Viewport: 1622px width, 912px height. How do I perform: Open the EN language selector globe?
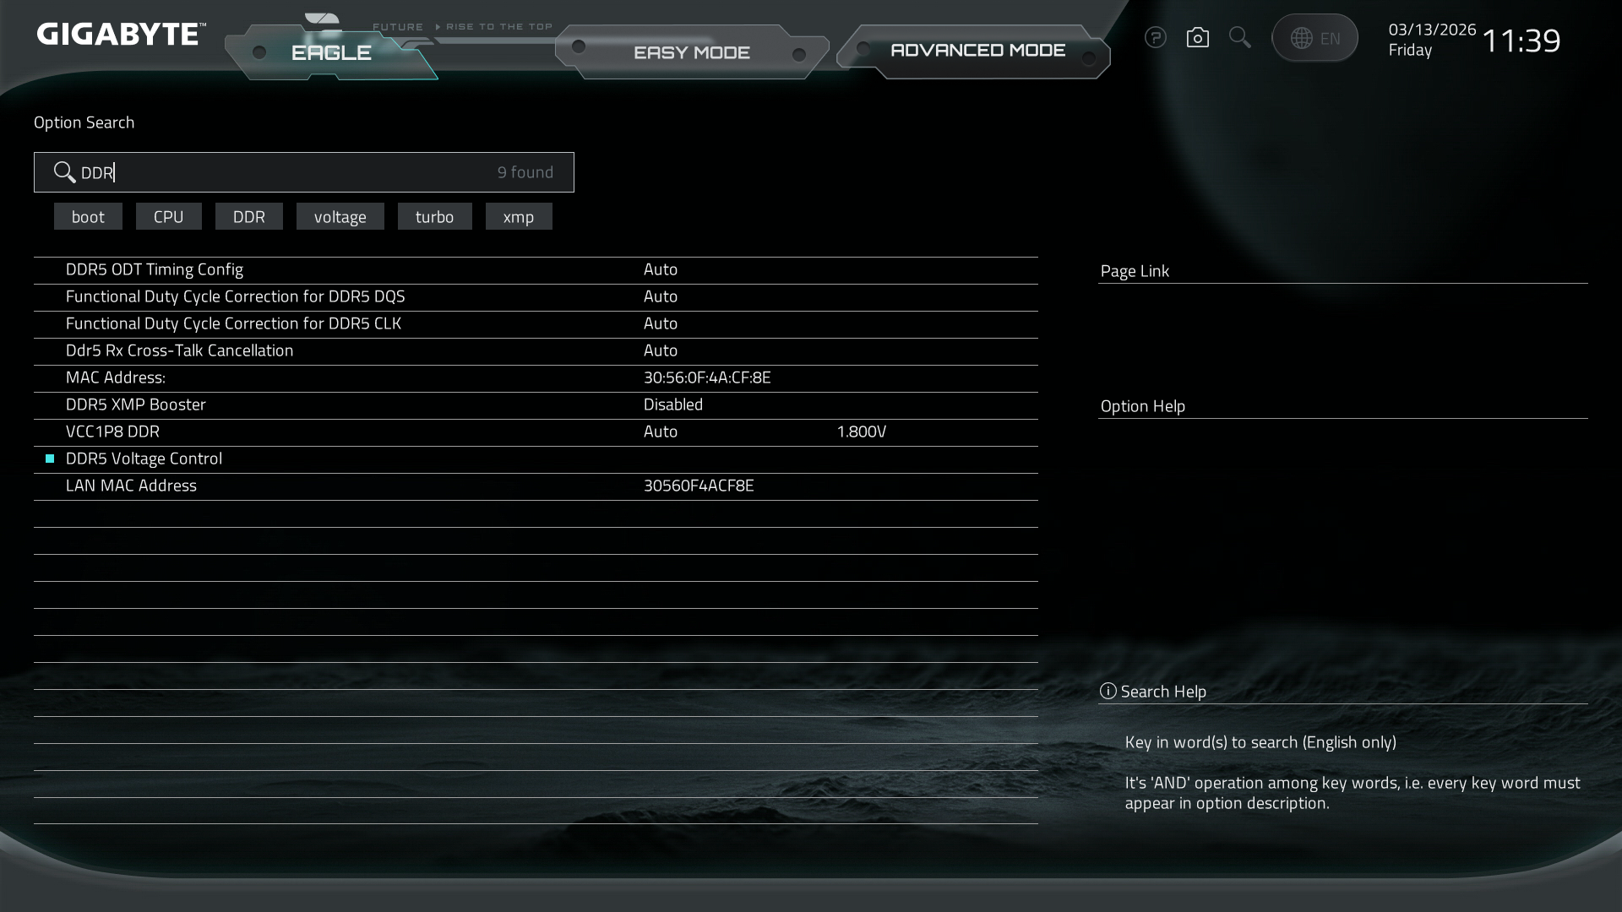[x=1314, y=38]
